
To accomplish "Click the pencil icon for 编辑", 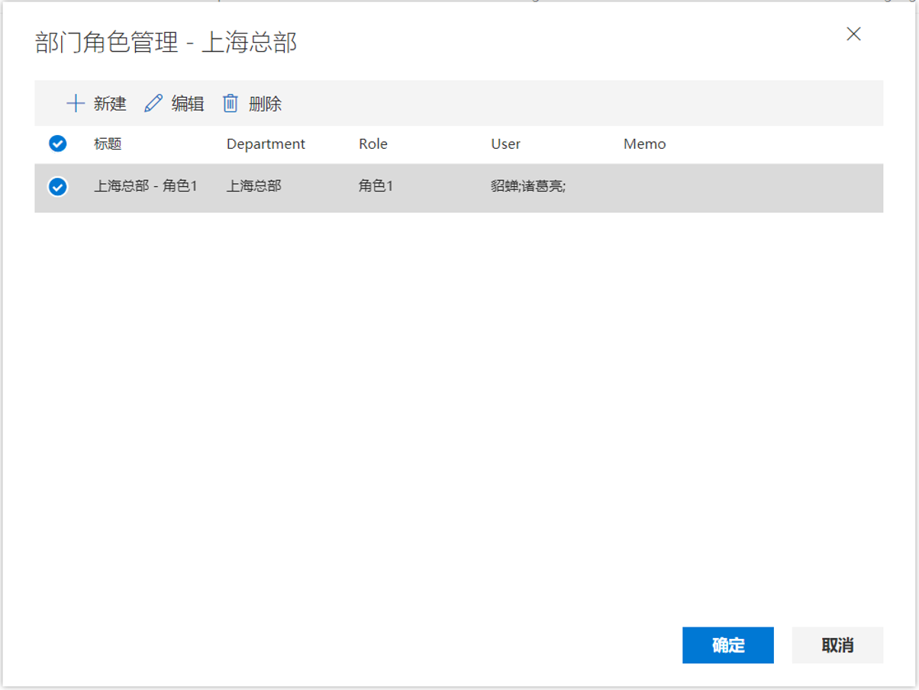I will 153,104.
